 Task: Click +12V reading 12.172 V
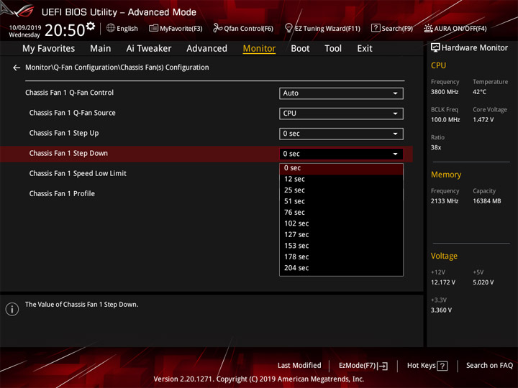coord(442,283)
